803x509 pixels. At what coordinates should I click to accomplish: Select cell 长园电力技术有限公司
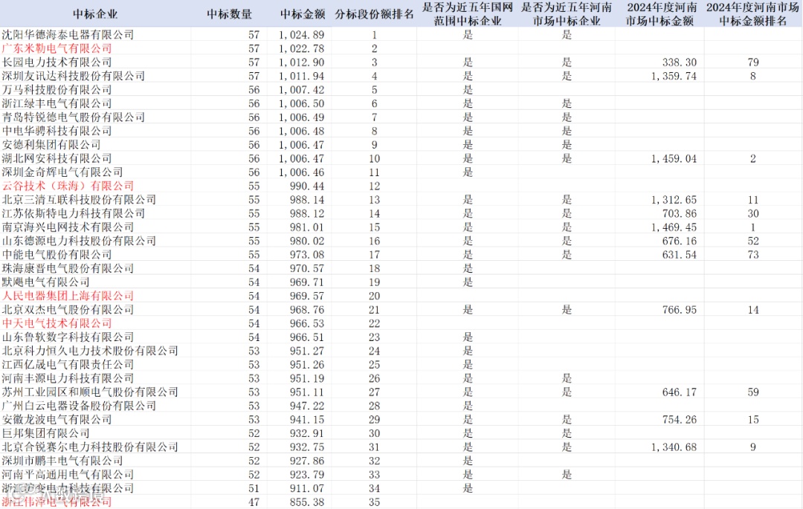pyautogui.click(x=57, y=62)
